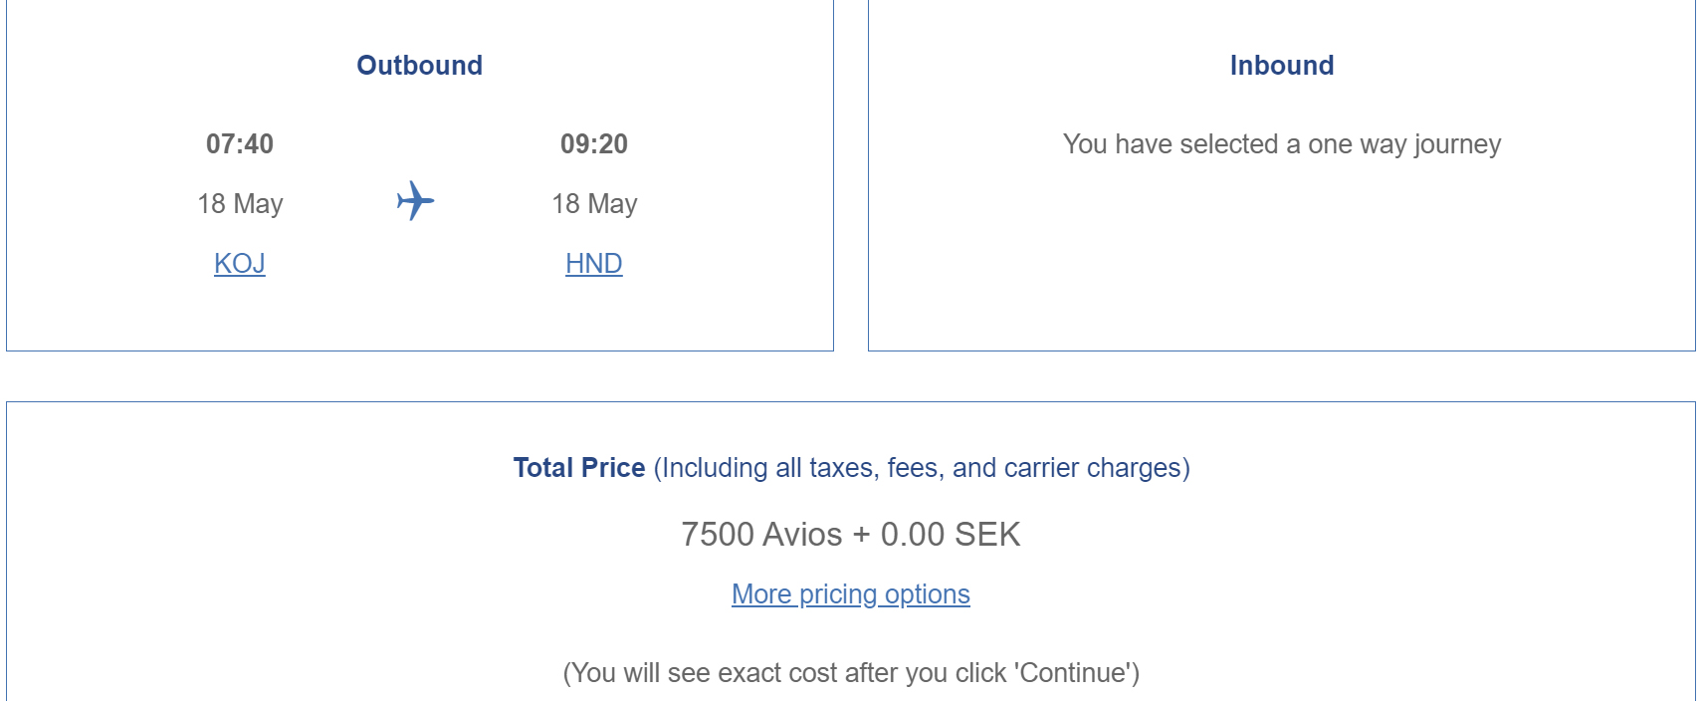Click the Outbound heading

[x=419, y=66]
